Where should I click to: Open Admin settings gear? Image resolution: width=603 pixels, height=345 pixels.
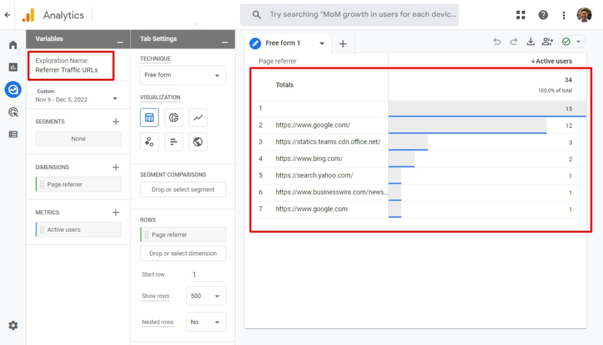[x=13, y=325]
